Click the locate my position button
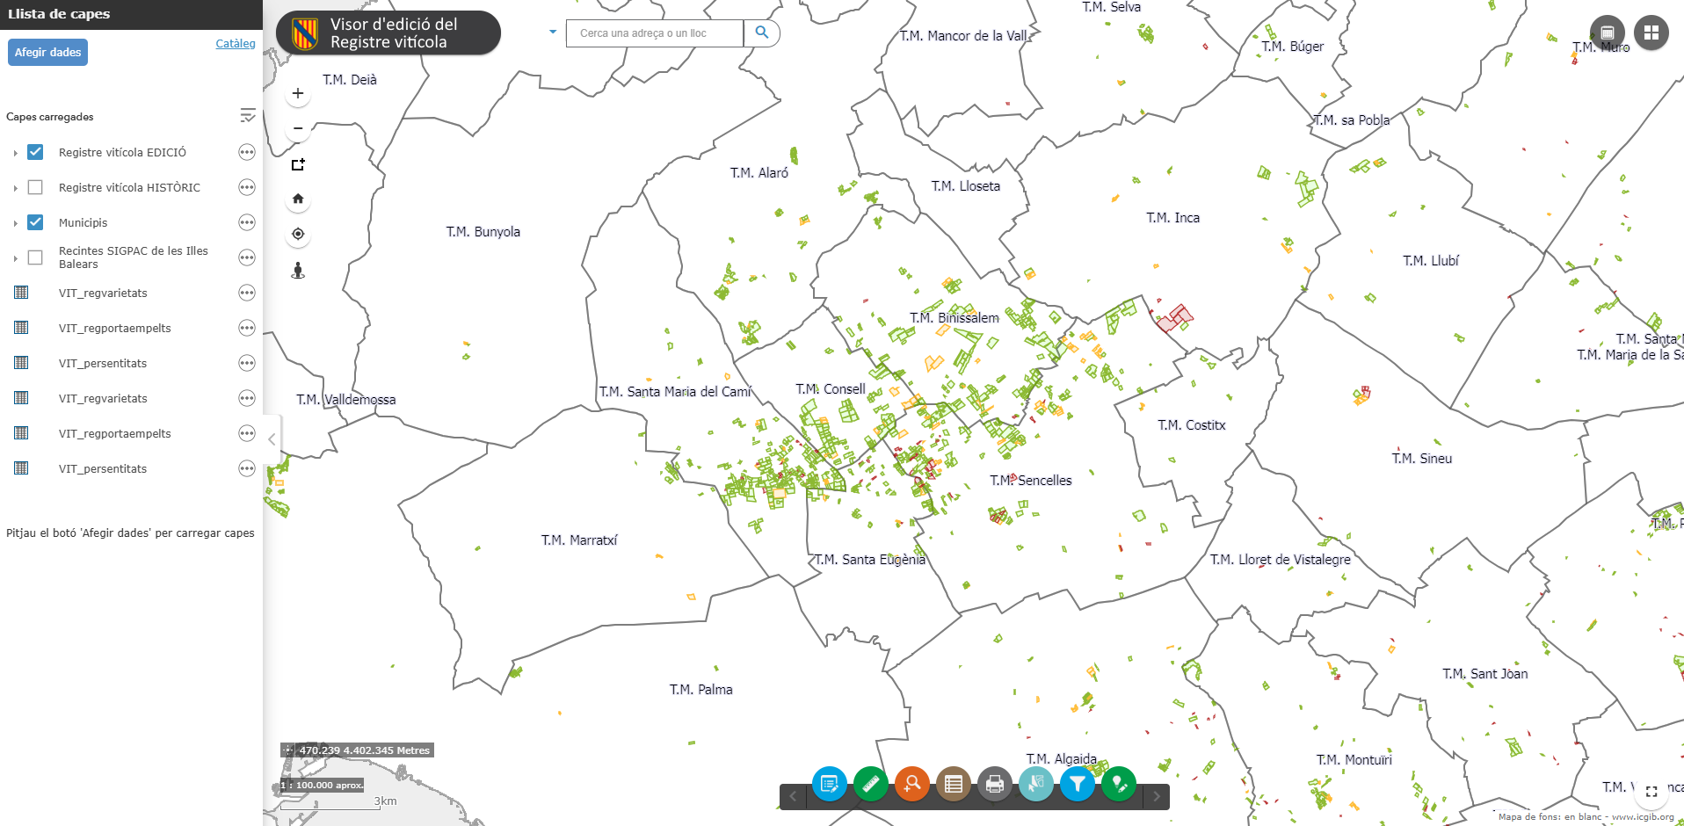 point(298,234)
